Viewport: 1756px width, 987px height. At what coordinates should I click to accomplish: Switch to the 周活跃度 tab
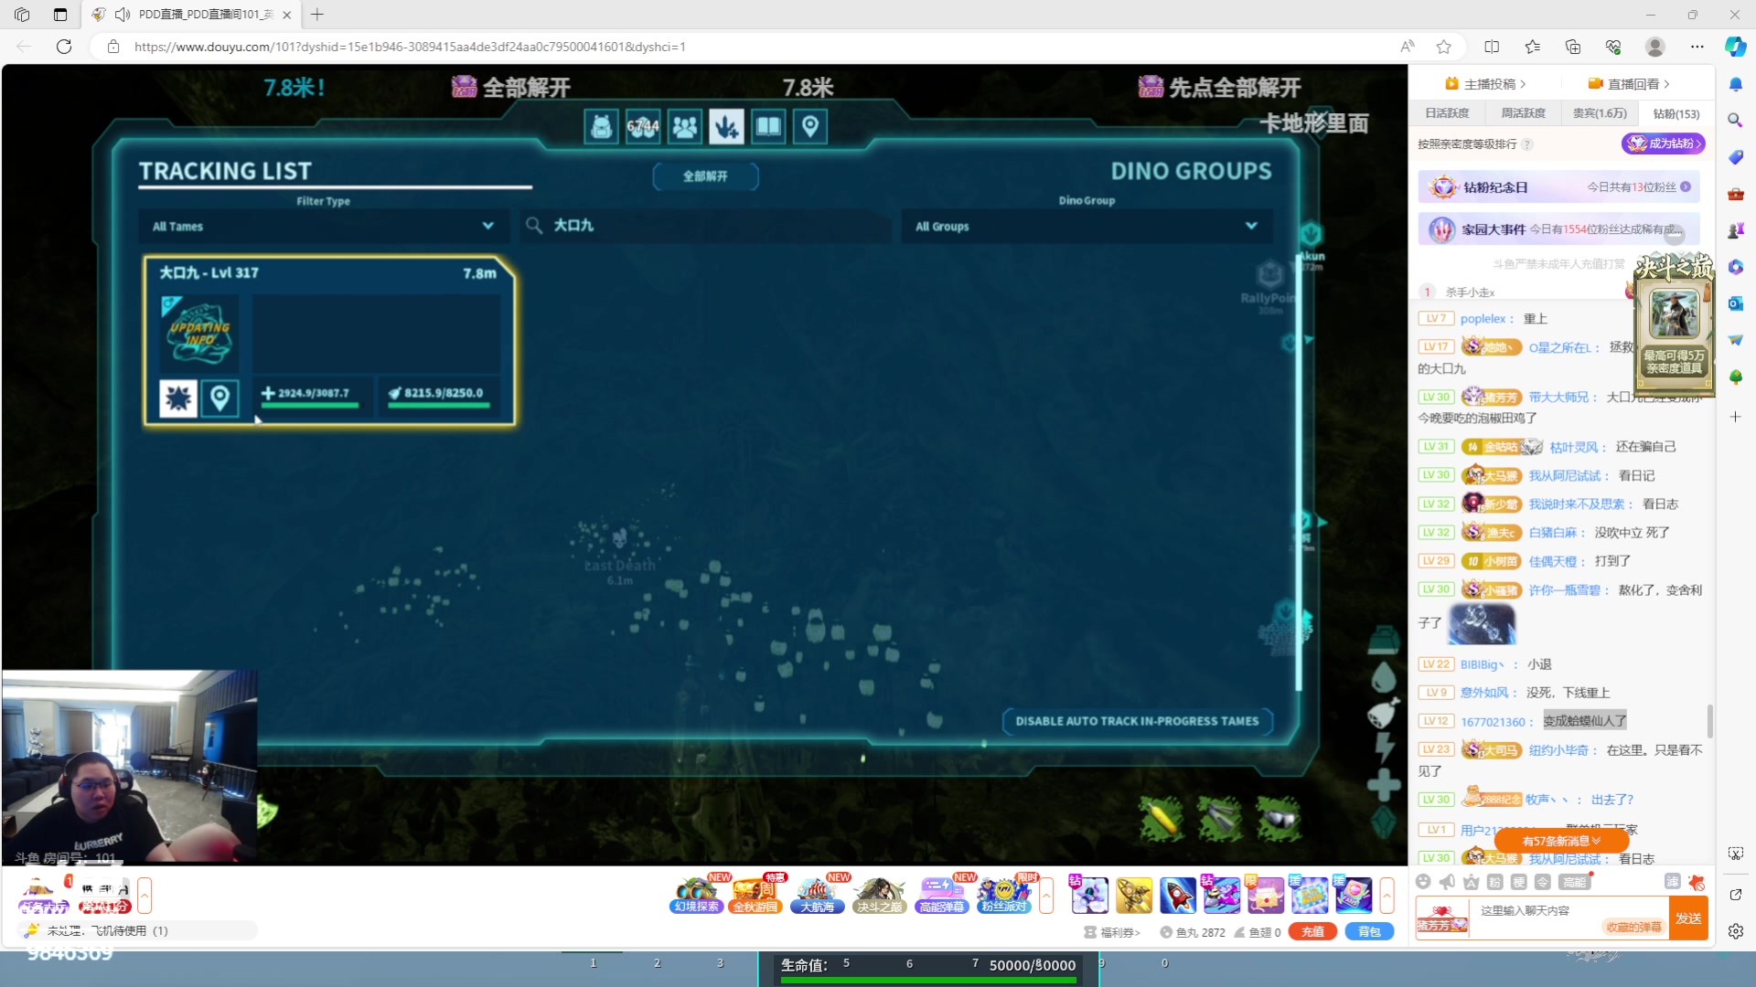coord(1523,113)
